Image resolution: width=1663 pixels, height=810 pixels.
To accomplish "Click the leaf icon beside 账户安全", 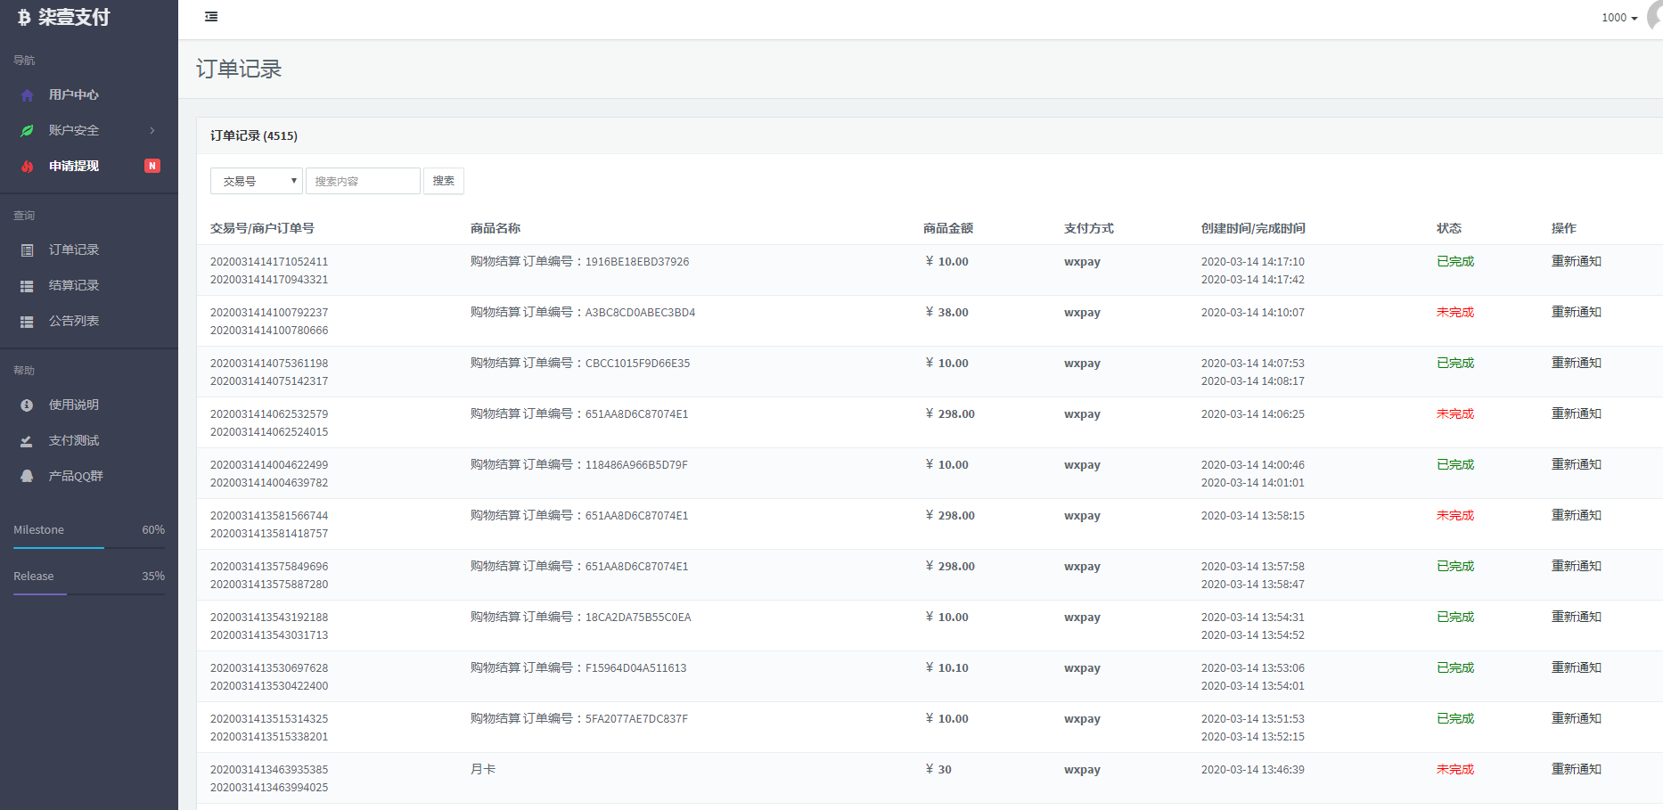I will click(x=28, y=131).
